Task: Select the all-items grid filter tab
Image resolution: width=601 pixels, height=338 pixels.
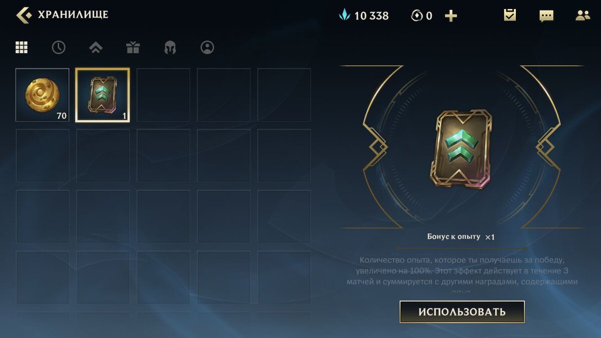Action: click(x=22, y=48)
